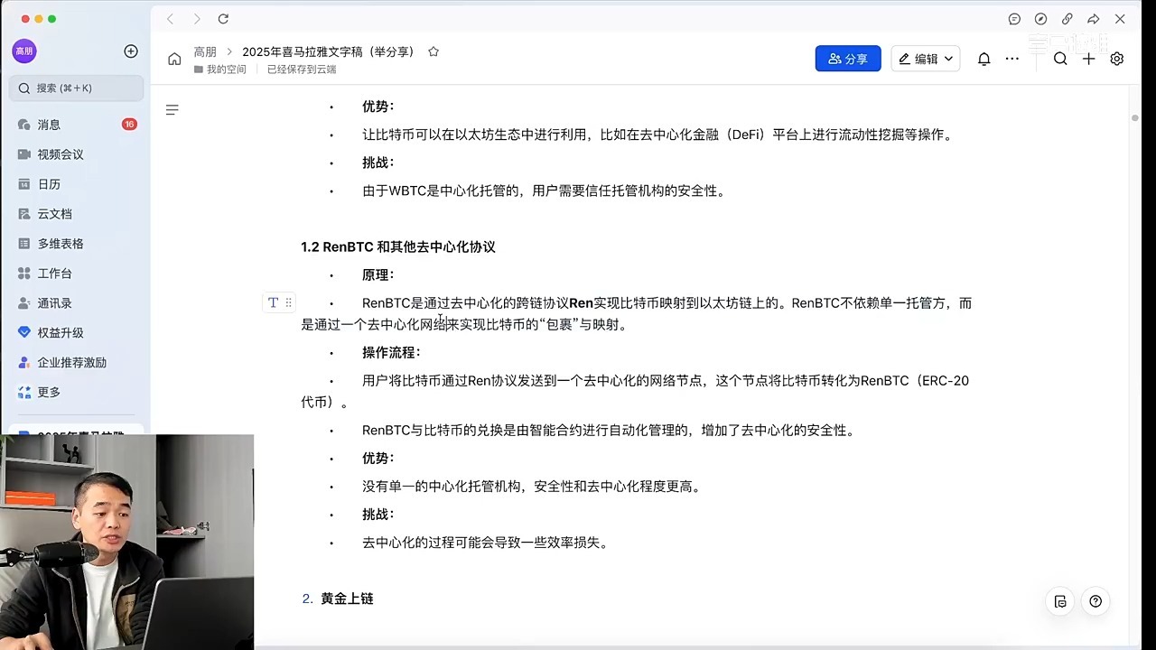This screenshot has width=1156, height=650.
Task: Click the 分享 share button
Action: click(x=847, y=58)
